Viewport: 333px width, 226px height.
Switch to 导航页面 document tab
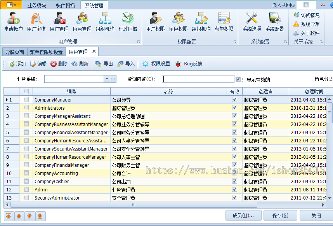coord(15,52)
